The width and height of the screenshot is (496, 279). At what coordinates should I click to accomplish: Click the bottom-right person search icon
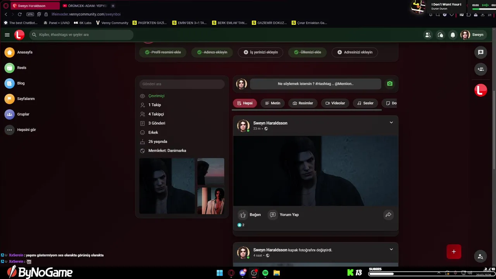[x=480, y=257]
